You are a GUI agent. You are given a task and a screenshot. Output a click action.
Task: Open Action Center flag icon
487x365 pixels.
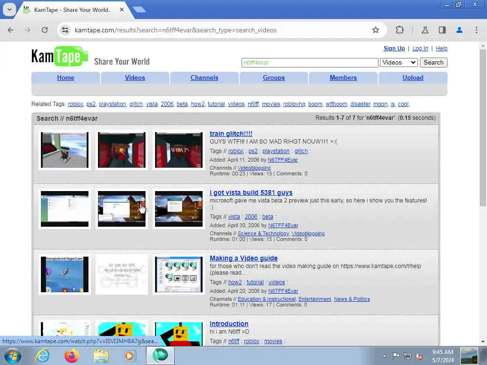point(396,356)
